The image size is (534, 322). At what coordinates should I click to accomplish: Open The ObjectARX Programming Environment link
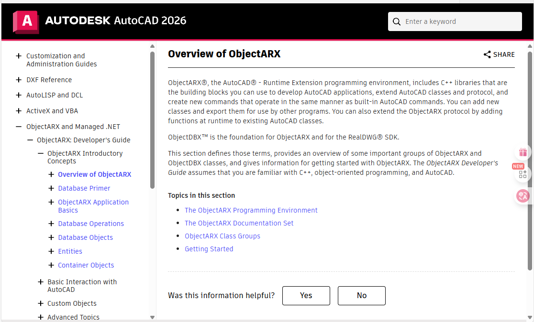(251, 210)
